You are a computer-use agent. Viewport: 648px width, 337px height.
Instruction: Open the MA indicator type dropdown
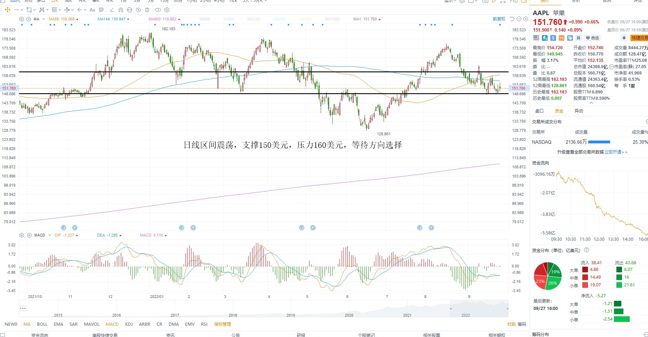(x=44, y=19)
